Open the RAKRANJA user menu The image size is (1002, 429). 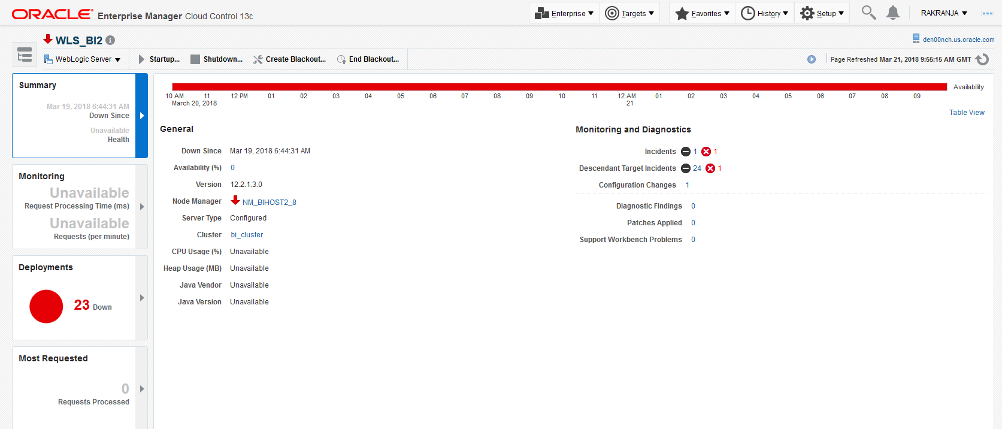click(x=944, y=13)
